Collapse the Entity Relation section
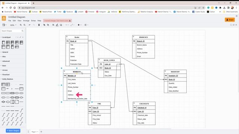 click(7, 79)
